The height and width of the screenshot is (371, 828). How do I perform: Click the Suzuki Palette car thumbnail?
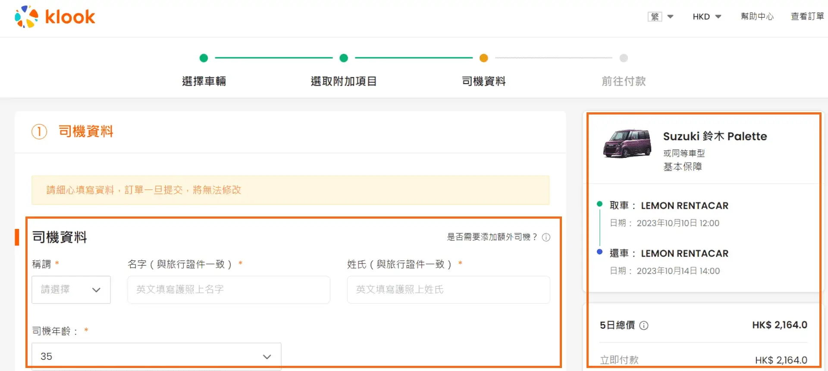[x=627, y=143]
